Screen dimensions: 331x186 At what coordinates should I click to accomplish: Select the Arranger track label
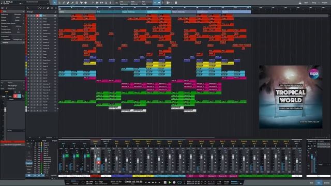[30, 12]
